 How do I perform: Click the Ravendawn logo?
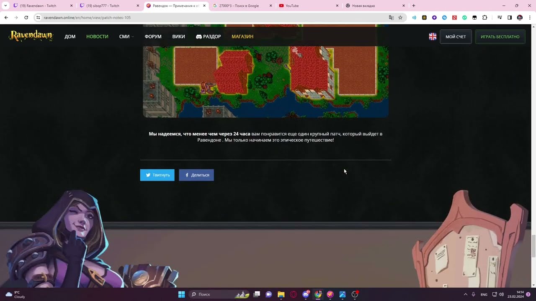click(31, 36)
